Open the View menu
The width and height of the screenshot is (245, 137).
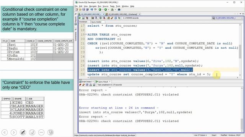[86, 6]
